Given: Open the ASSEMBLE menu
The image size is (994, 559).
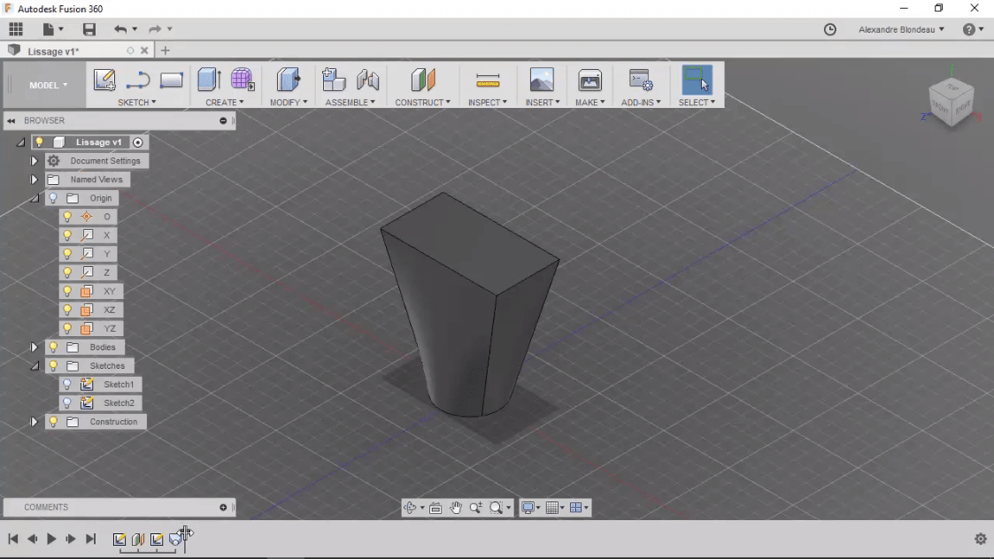Looking at the screenshot, I should coord(350,102).
